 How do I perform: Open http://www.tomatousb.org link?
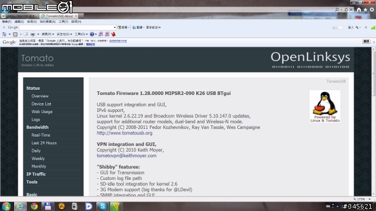(125, 133)
